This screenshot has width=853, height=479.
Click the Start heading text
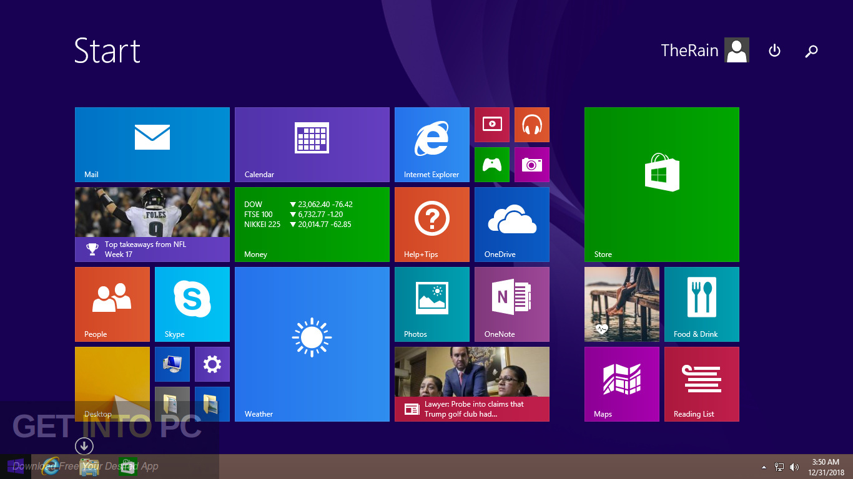[x=107, y=51]
